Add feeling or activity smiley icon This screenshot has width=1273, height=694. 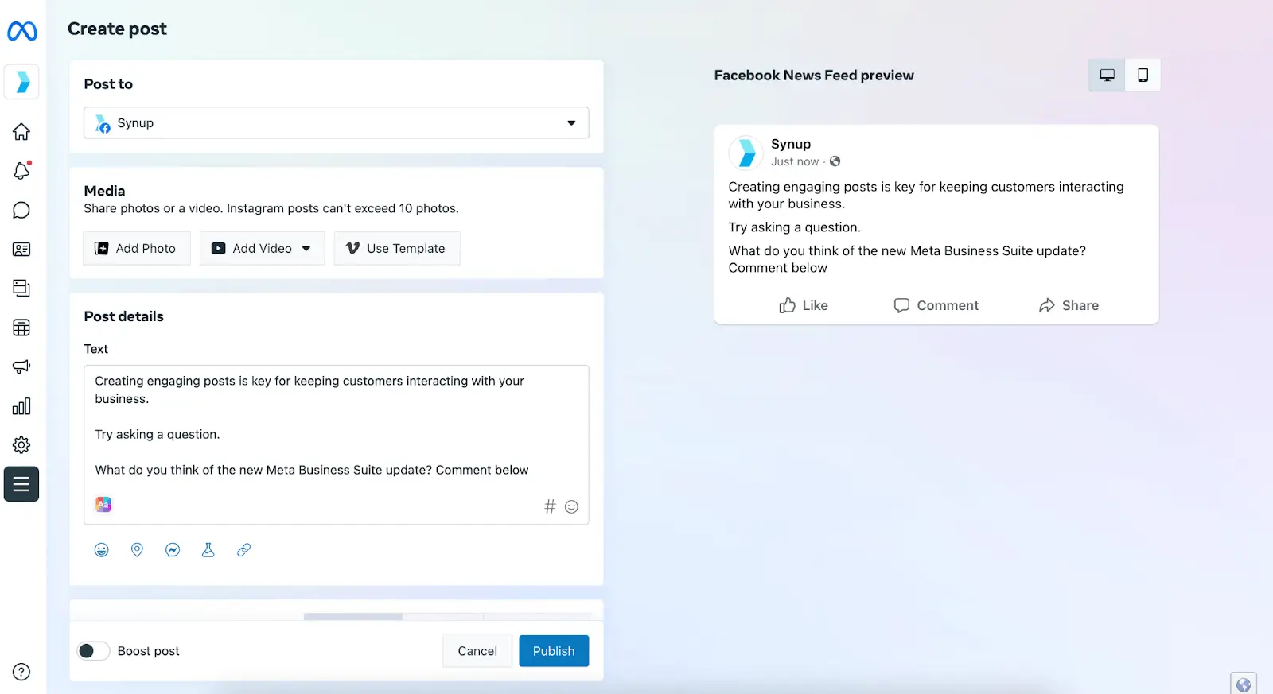pos(102,549)
